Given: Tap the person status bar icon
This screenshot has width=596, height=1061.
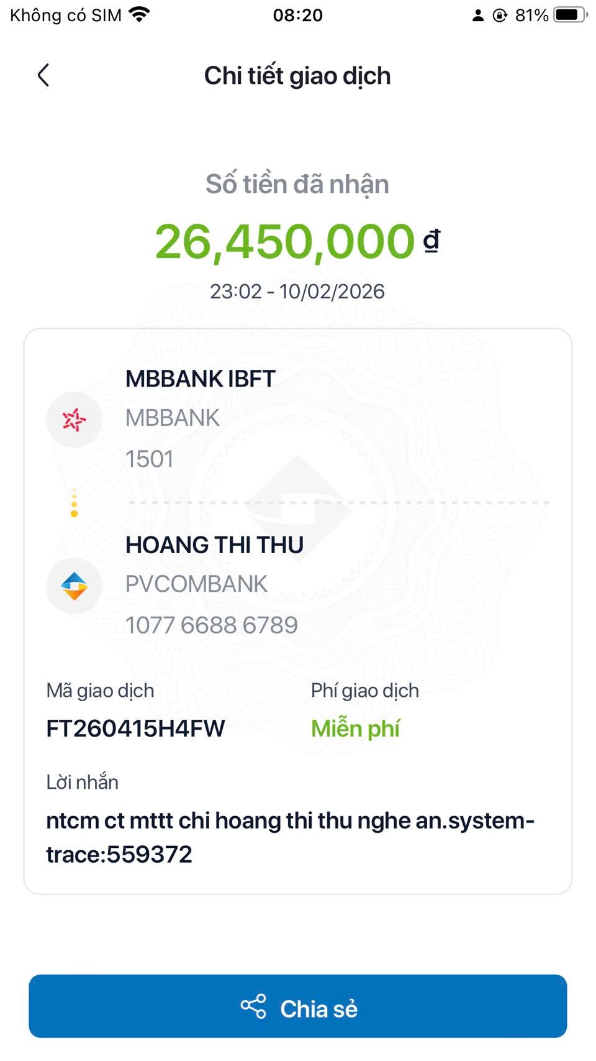Looking at the screenshot, I should pos(477,16).
